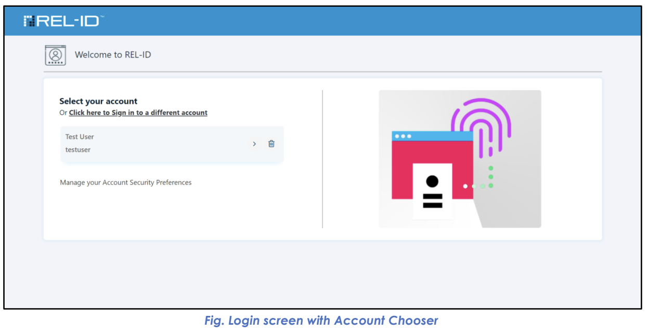Click here to Sign in to a different account
The width and height of the screenshot is (648, 333).
click(x=138, y=113)
